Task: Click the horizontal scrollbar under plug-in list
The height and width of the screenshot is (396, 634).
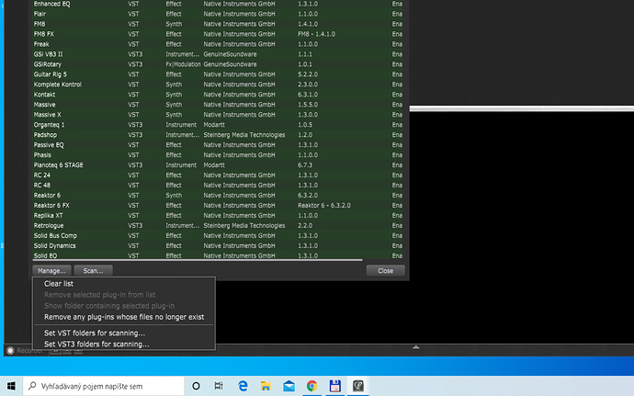Action: 198,260
